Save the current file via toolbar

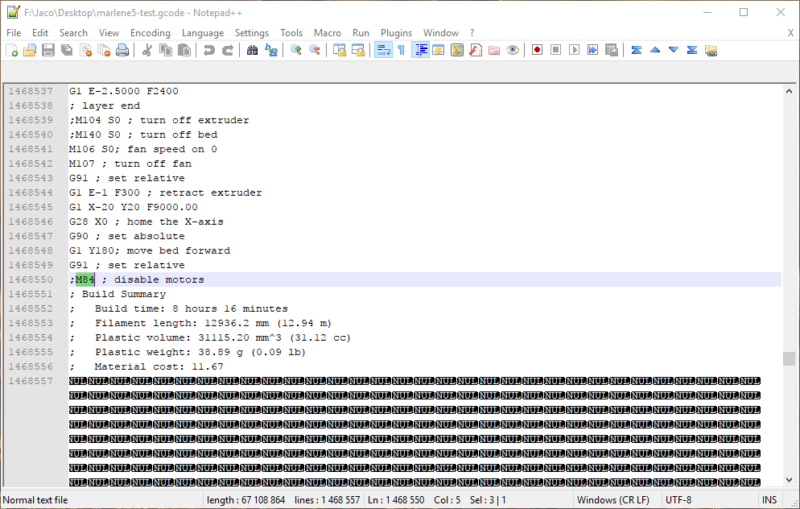48,50
